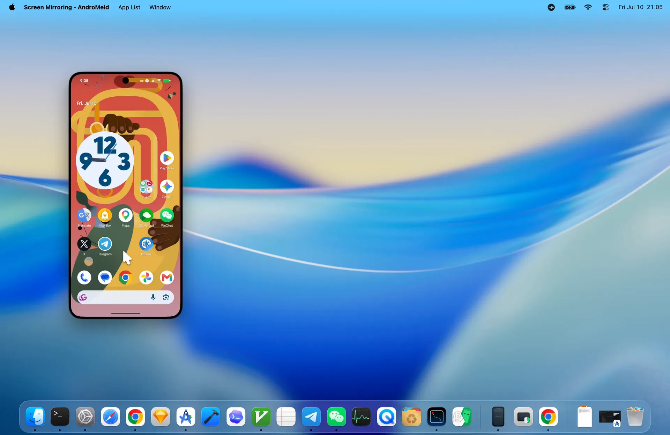The height and width of the screenshot is (435, 670).
Task: Click the dark phone-shaped AndroMeld Dock icon
Action: (x=498, y=416)
